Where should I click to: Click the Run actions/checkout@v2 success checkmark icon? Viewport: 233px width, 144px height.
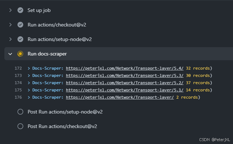click(x=20, y=25)
